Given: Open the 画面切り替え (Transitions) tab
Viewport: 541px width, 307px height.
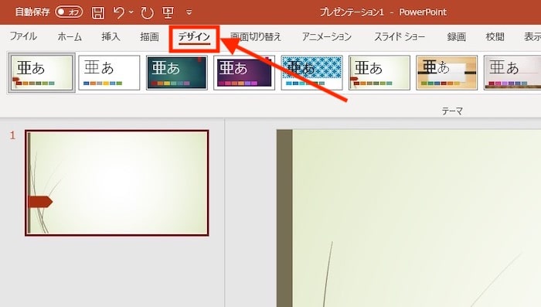Looking at the screenshot, I should coord(256,36).
